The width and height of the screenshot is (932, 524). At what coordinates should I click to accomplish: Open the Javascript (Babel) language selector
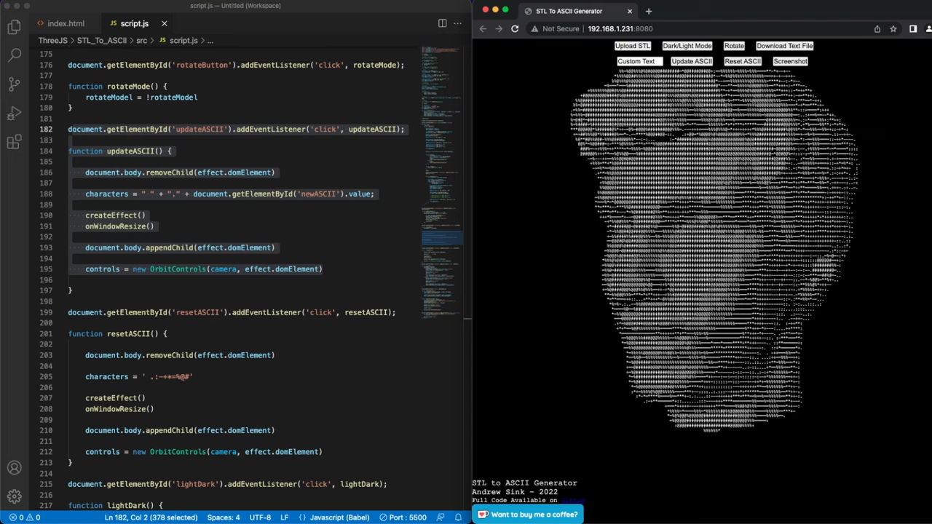coord(334,517)
